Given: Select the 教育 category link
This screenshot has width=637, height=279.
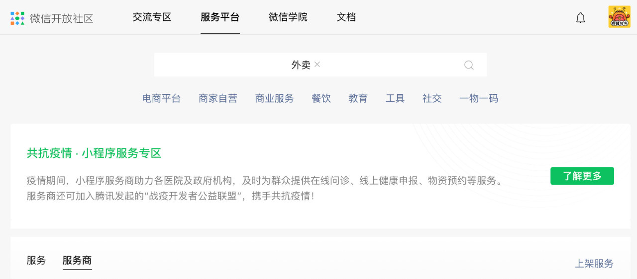Looking at the screenshot, I should (x=358, y=98).
